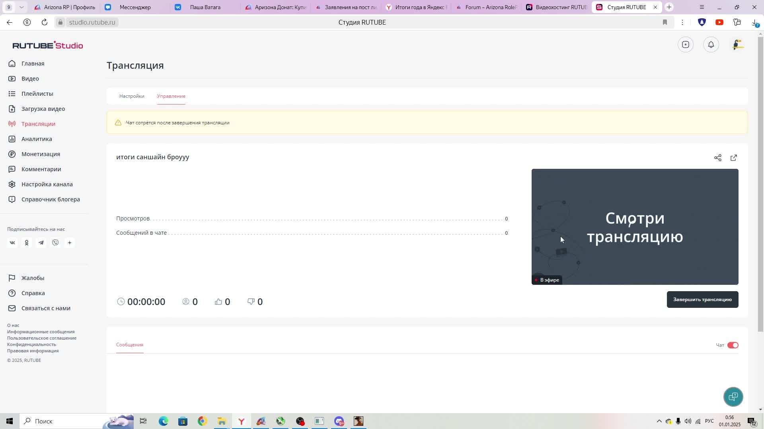Switch to the Настройки tab
Screen dimensions: 764x429
click(132, 96)
